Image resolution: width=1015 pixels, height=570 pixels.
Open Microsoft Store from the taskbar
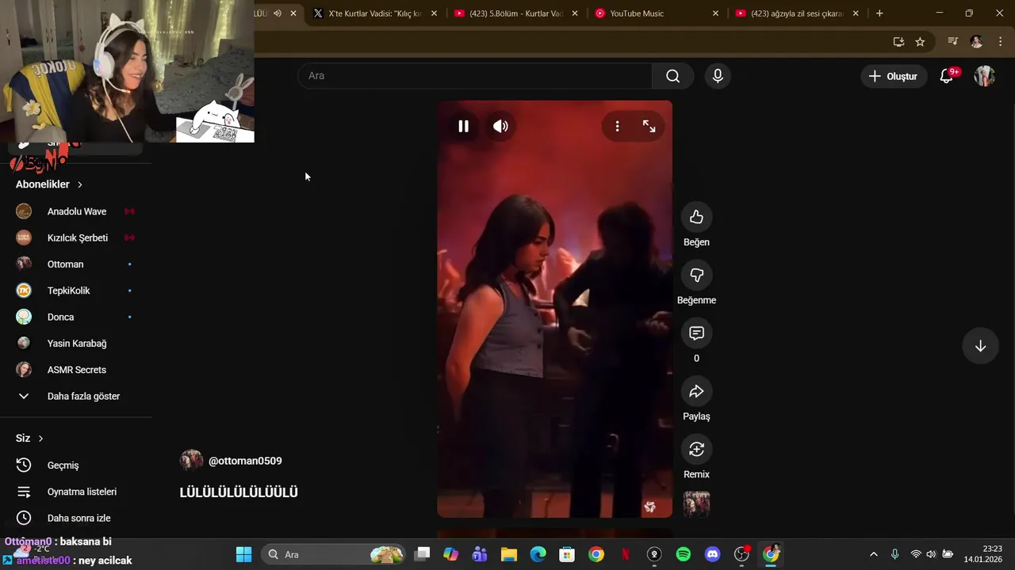566,554
